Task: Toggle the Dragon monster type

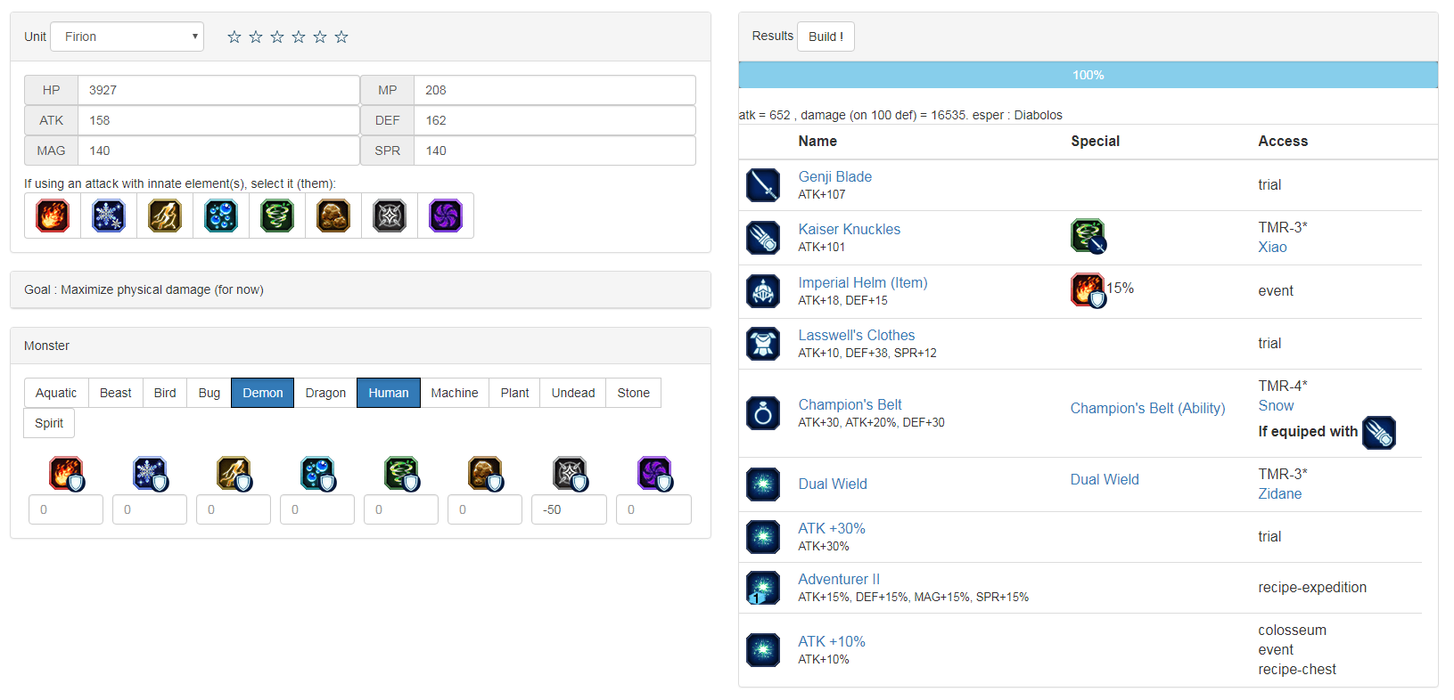Action: 325,393
